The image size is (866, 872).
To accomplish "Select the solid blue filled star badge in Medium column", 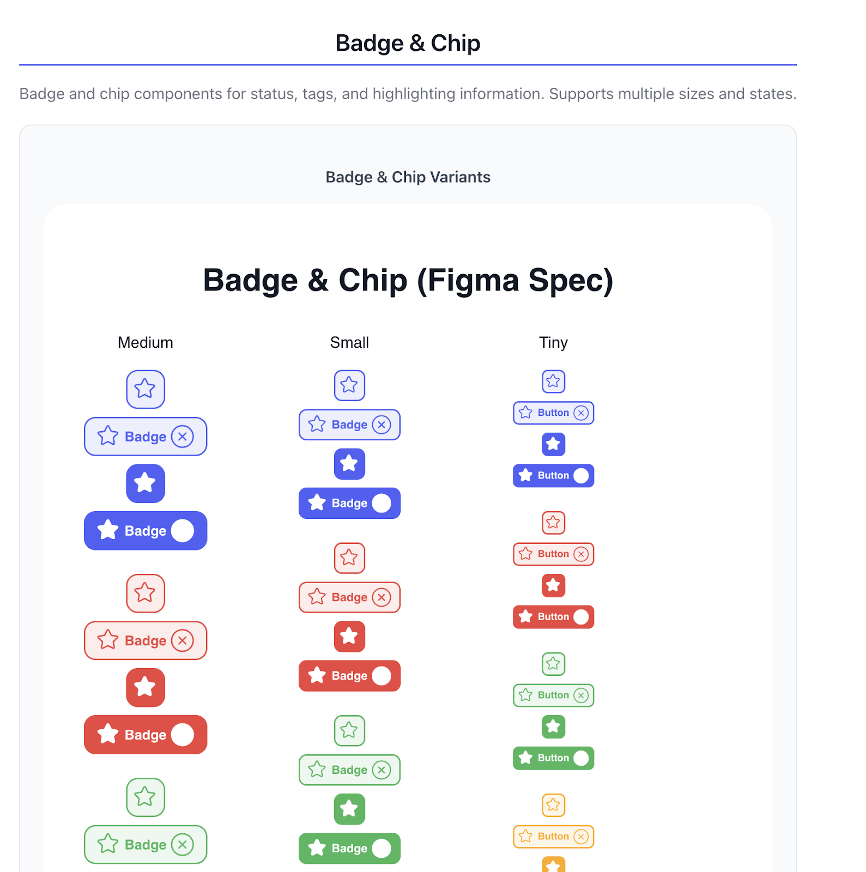I will 145,483.
